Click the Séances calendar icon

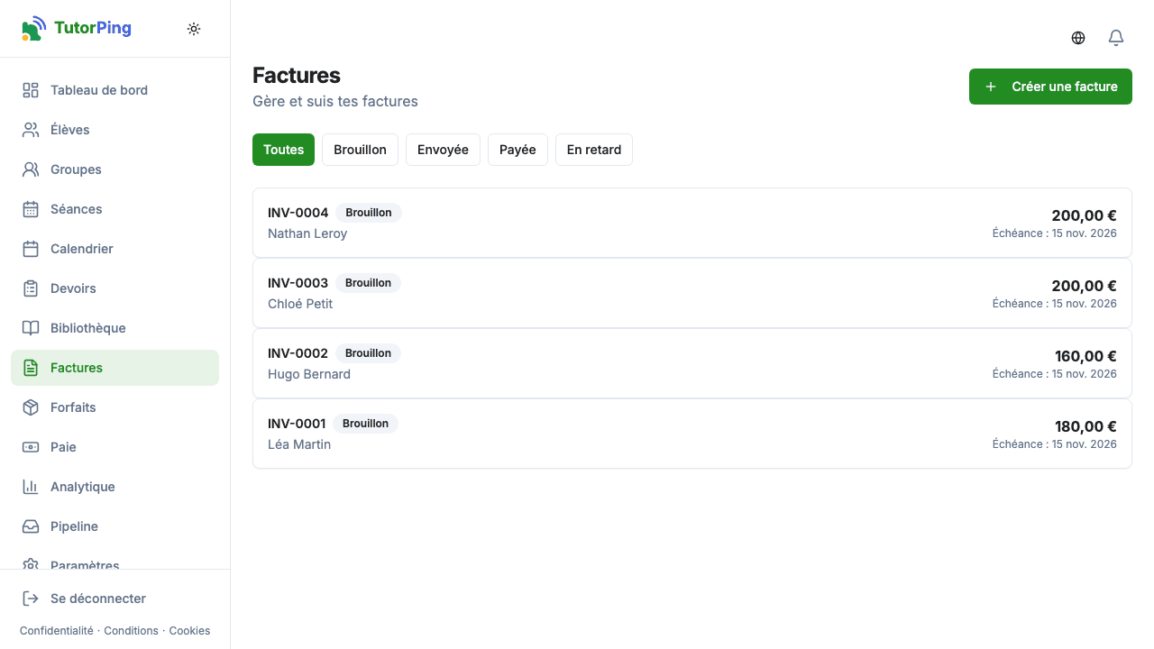pos(31,209)
